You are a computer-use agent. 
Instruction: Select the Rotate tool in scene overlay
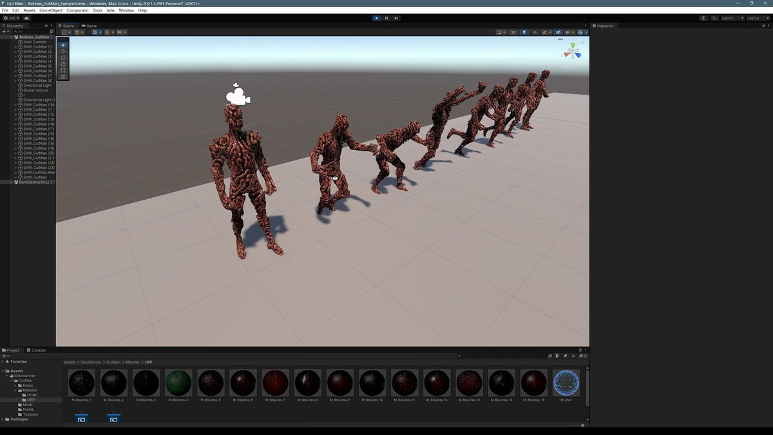point(62,57)
